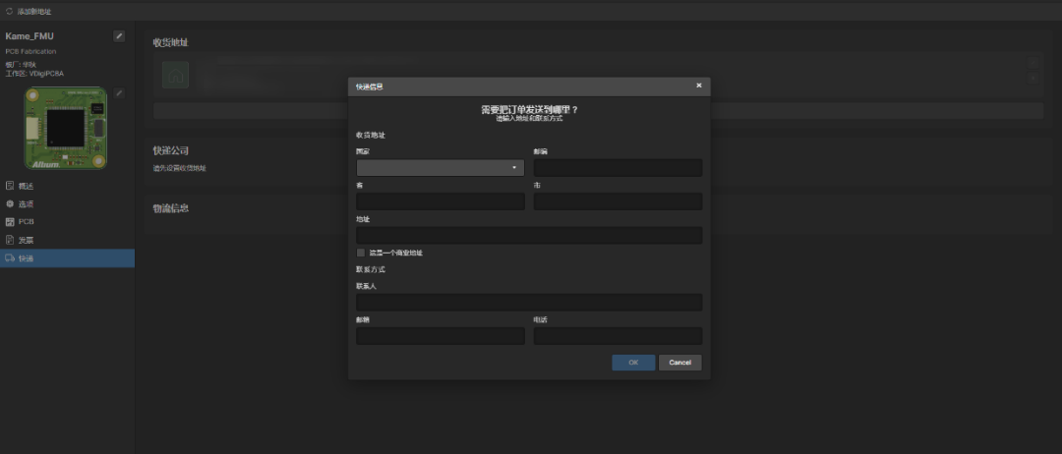
Task: Click the home icon under 收货地址
Action: [x=175, y=75]
